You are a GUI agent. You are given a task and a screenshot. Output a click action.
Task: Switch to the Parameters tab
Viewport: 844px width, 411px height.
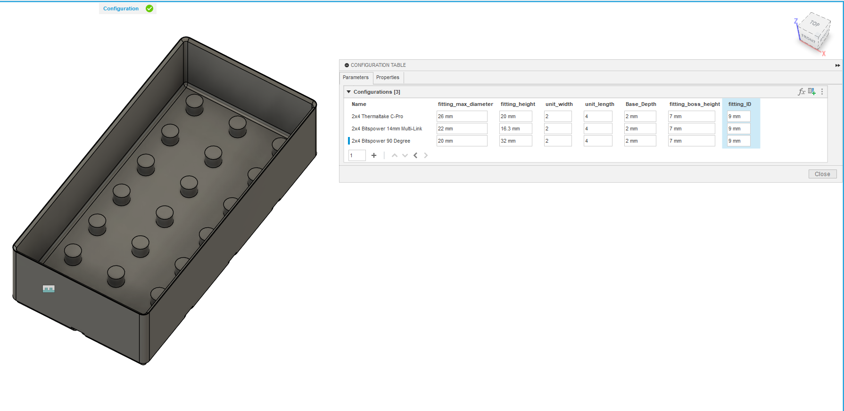tap(356, 78)
